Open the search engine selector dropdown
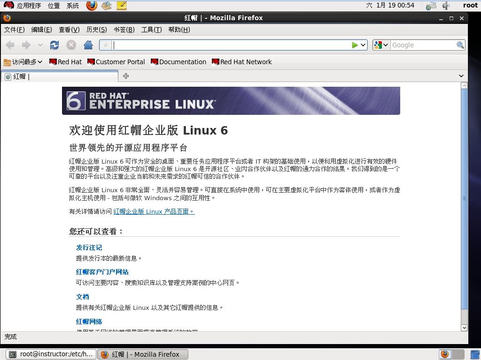 point(386,45)
